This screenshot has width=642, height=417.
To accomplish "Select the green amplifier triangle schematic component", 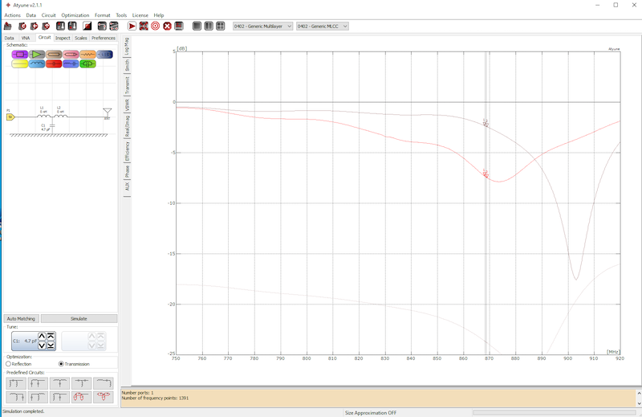I will 37,55.
